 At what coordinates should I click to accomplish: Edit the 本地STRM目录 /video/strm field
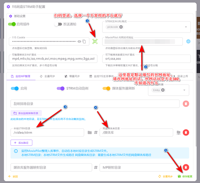coord(47,132)
